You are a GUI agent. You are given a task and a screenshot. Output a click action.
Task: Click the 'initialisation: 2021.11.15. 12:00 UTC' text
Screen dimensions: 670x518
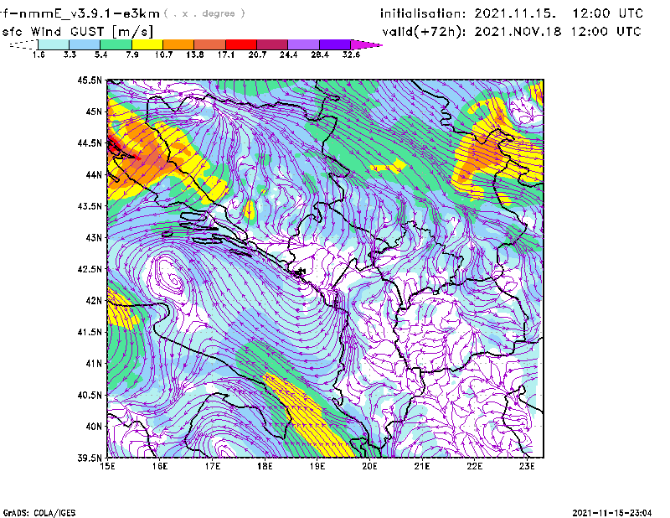point(512,13)
